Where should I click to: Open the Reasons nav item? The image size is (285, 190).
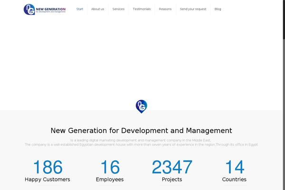(x=165, y=9)
